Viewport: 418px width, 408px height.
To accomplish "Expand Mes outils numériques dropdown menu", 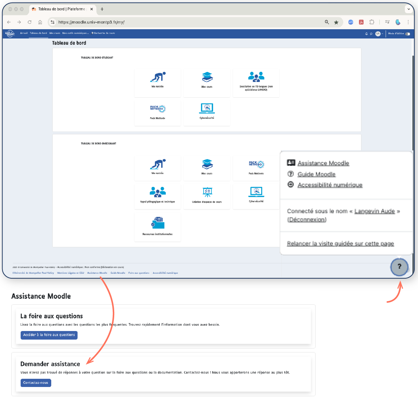I will pyautogui.click(x=75, y=33).
